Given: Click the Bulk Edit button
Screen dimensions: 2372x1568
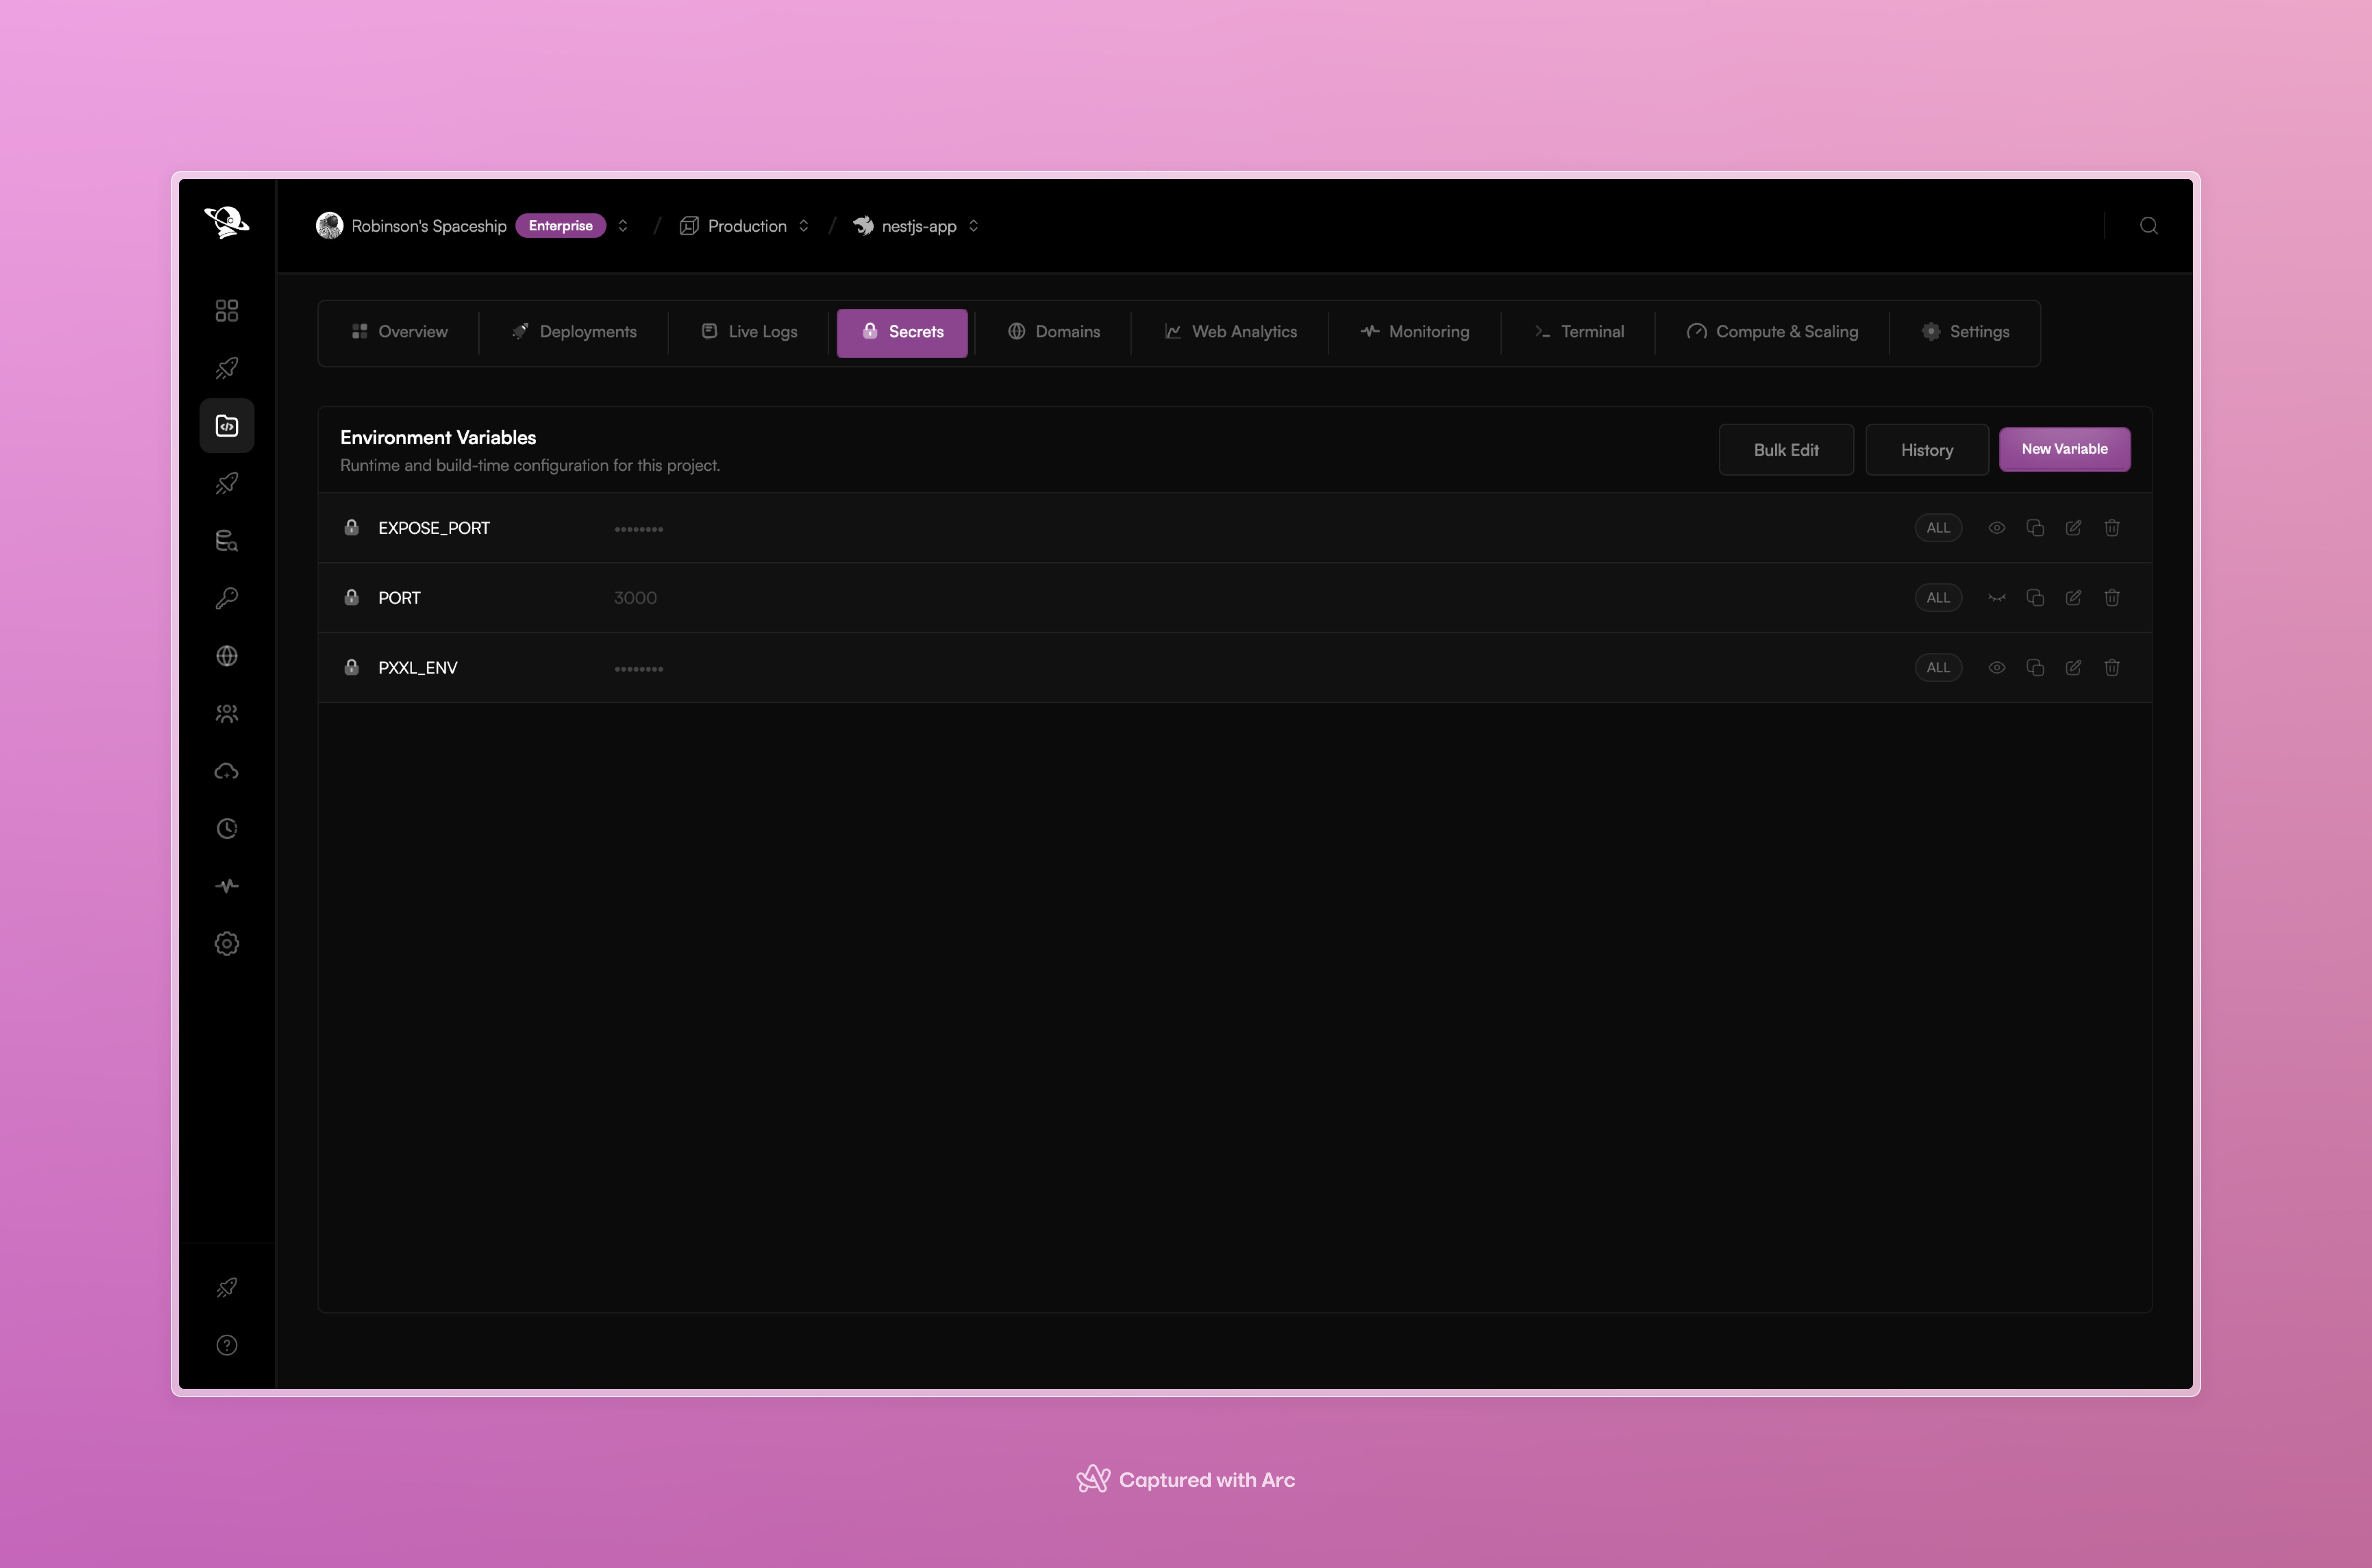Looking at the screenshot, I should pos(1786,450).
